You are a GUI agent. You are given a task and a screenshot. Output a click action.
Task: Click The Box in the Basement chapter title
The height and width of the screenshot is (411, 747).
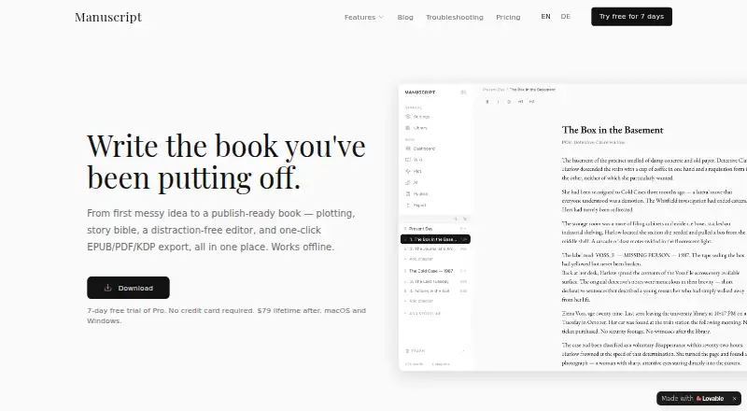pos(613,130)
